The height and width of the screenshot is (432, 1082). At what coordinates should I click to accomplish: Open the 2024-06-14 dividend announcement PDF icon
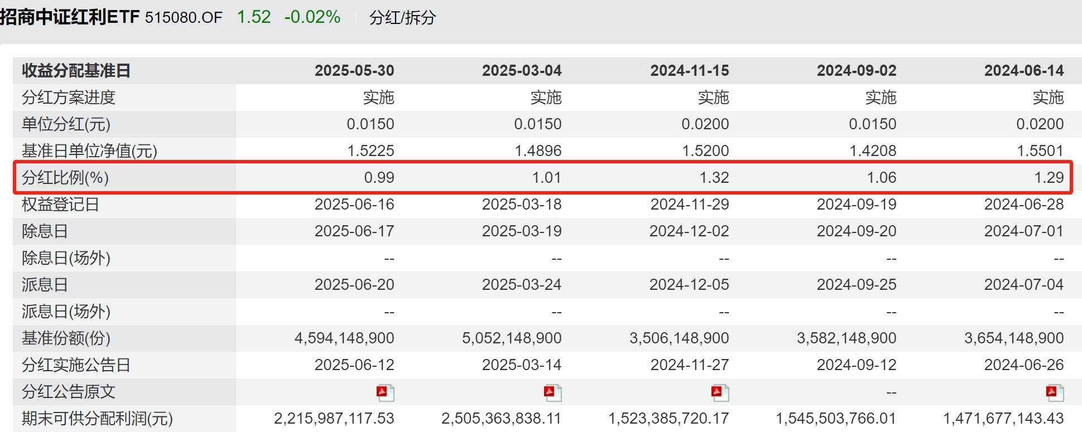1055,392
